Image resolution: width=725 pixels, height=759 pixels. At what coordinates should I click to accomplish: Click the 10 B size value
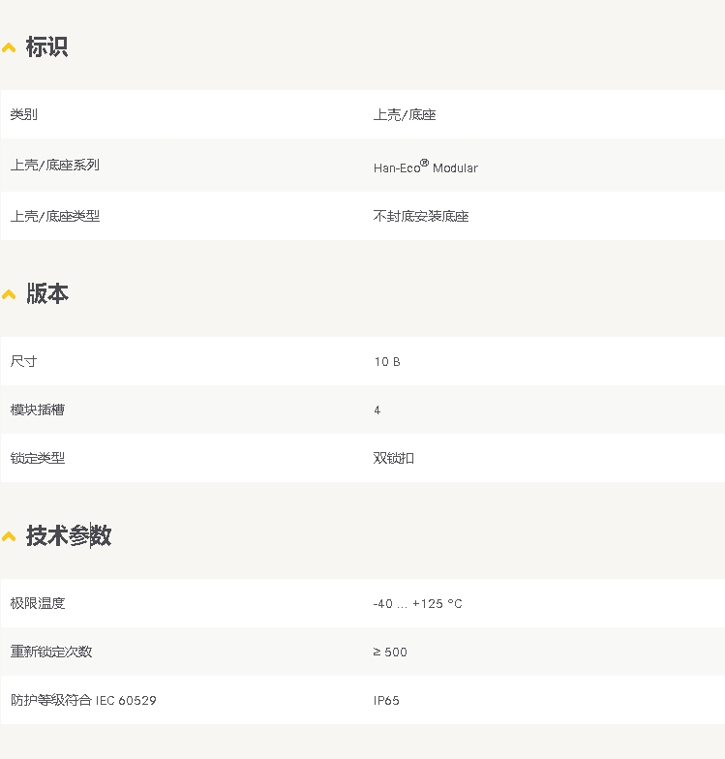(x=386, y=361)
